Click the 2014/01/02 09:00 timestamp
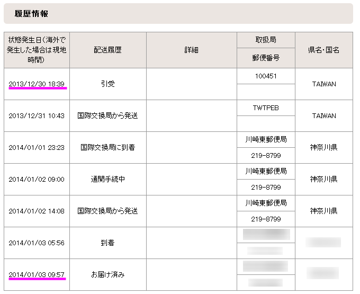Screen dimensions: 360x294 (37, 179)
